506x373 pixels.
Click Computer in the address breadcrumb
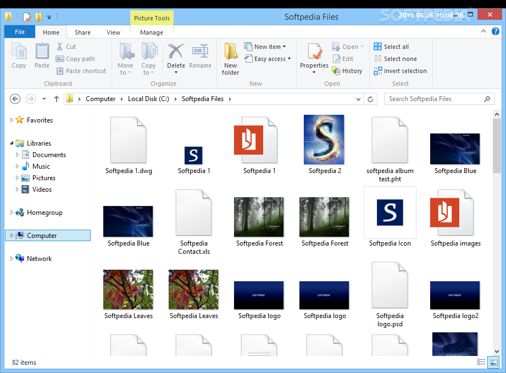101,99
